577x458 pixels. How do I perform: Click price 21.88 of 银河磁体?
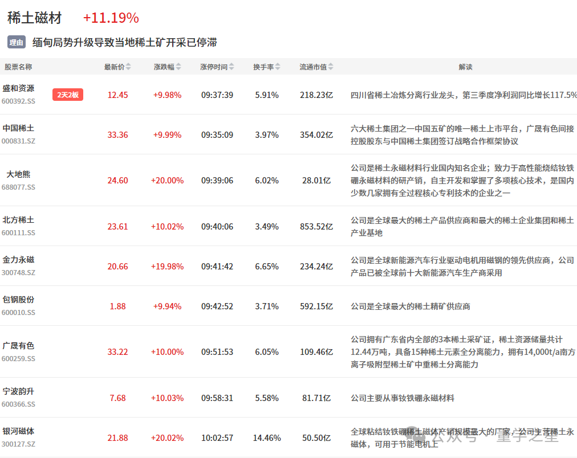tap(118, 438)
